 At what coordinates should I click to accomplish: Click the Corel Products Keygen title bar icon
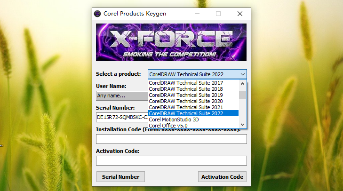tap(97, 14)
